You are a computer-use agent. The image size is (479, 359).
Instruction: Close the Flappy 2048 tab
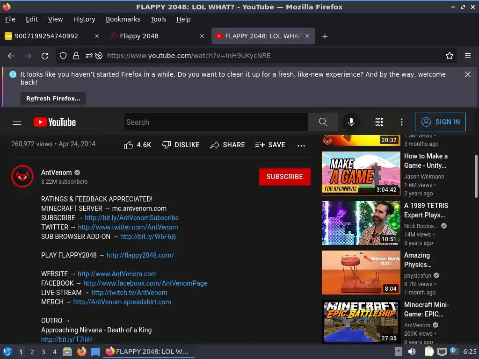pyautogui.click(x=202, y=36)
